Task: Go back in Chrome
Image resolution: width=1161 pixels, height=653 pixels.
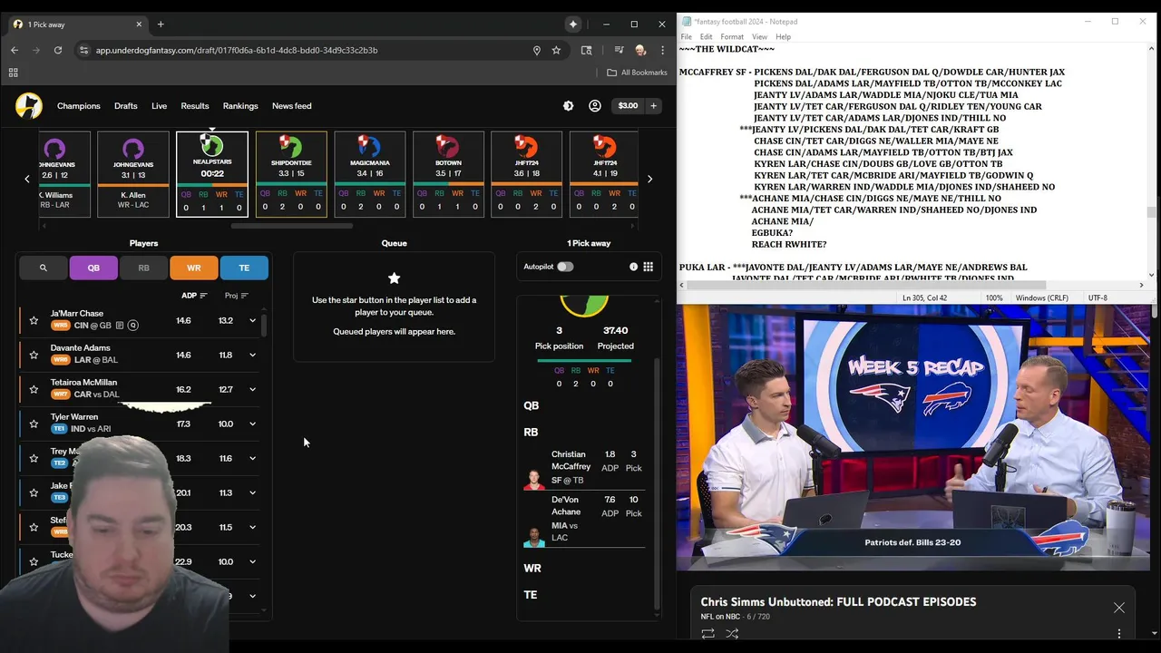Action: pos(15,50)
